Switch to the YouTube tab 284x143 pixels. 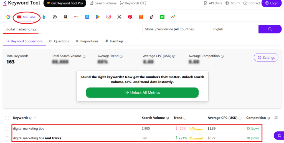(x=26, y=17)
